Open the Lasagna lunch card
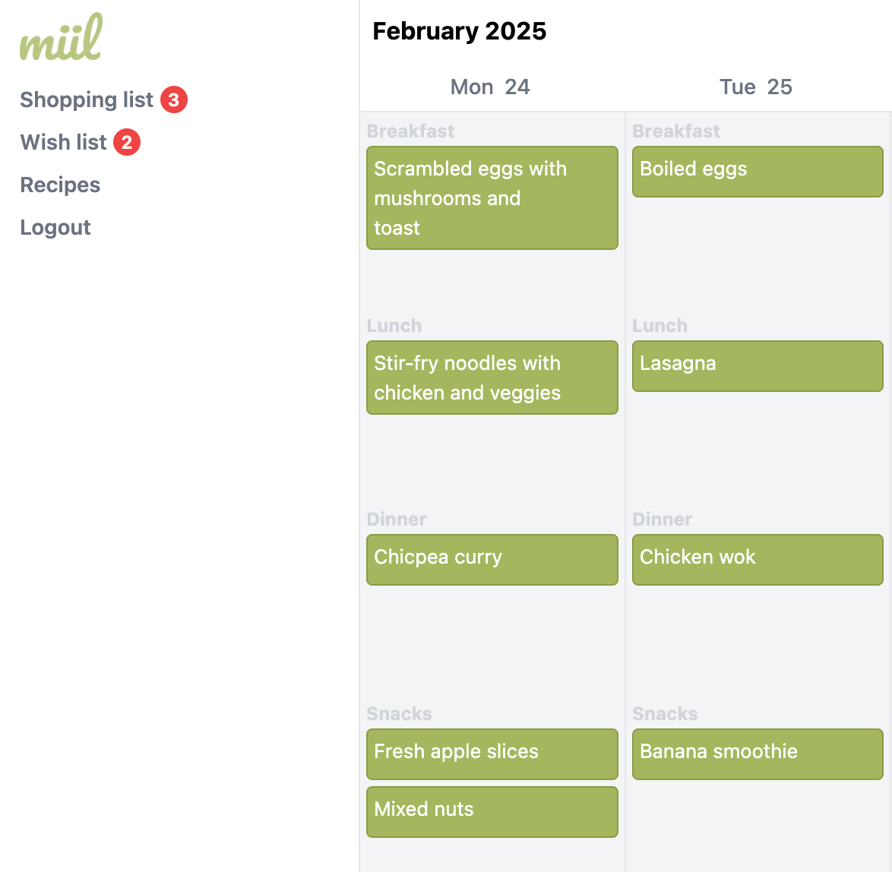The height and width of the screenshot is (872, 892). click(758, 365)
